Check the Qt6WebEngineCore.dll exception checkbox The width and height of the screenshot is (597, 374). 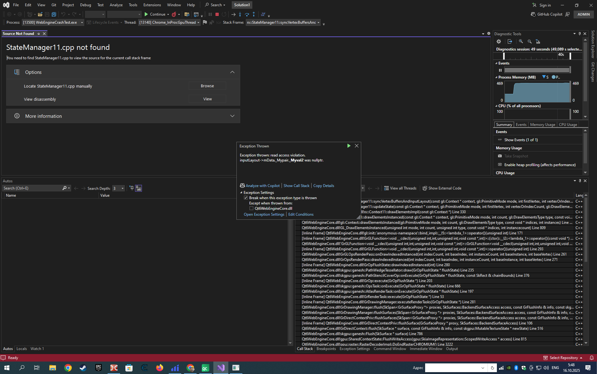coord(251,209)
